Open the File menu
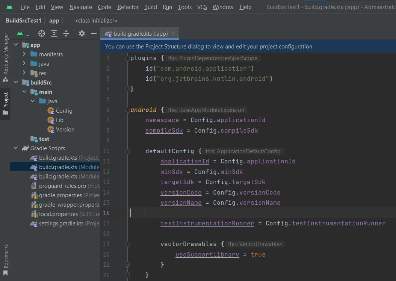Image resolution: width=396 pixels, height=281 pixels. [25, 7]
